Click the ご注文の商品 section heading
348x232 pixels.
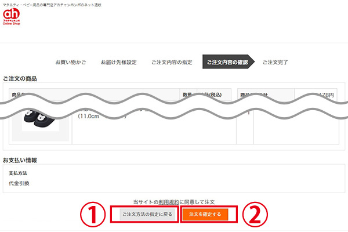coord(20,79)
